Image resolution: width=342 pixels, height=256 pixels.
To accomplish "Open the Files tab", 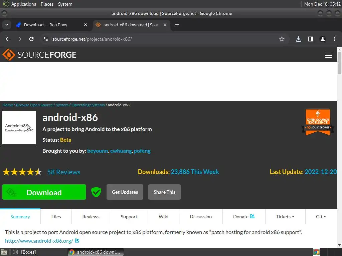I will [x=56, y=217].
